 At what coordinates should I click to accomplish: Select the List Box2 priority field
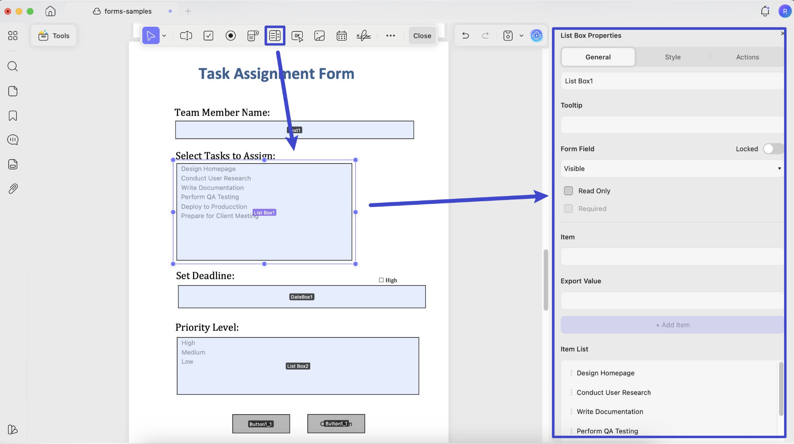[x=298, y=366]
